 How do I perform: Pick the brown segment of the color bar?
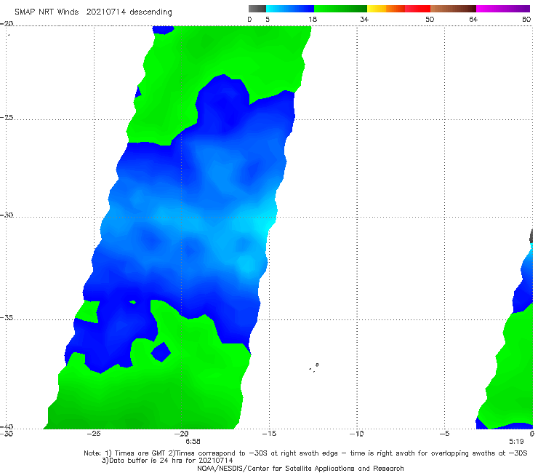coord(453,9)
